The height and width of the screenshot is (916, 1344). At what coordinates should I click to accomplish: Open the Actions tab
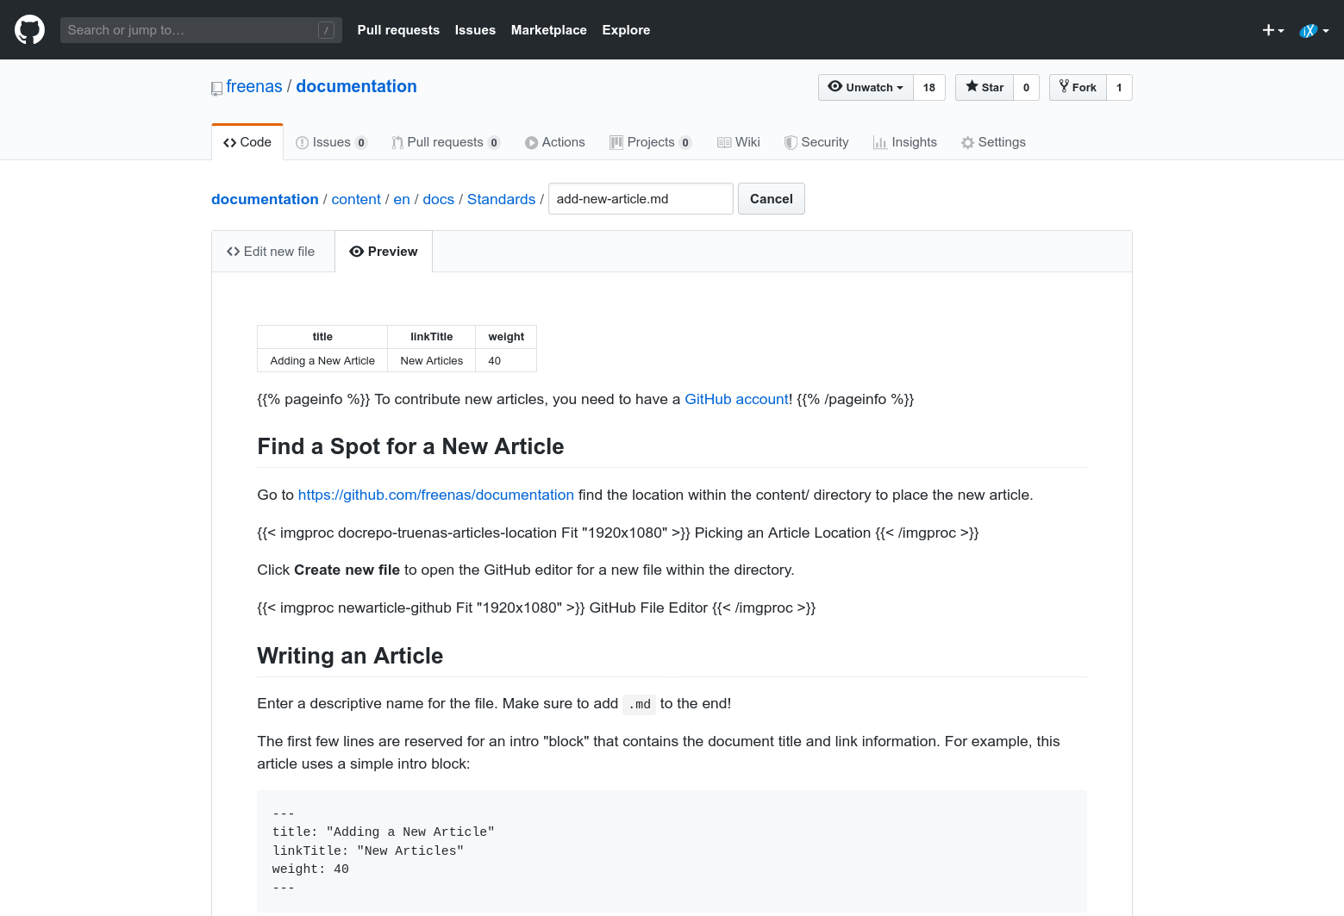[x=555, y=142]
